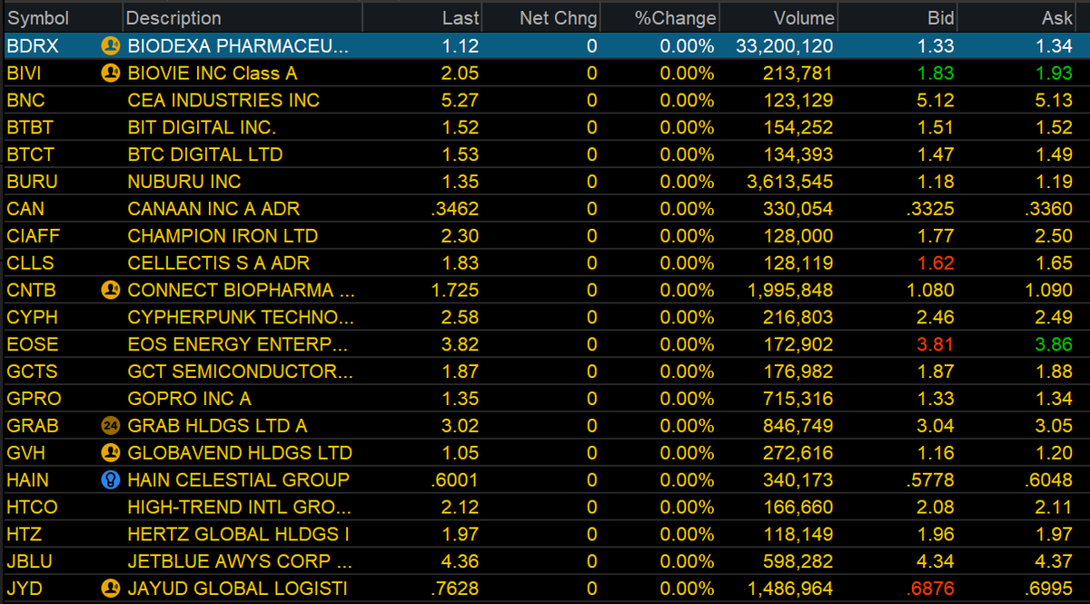
Task: Select the GCTS symbol
Action: tap(32, 371)
